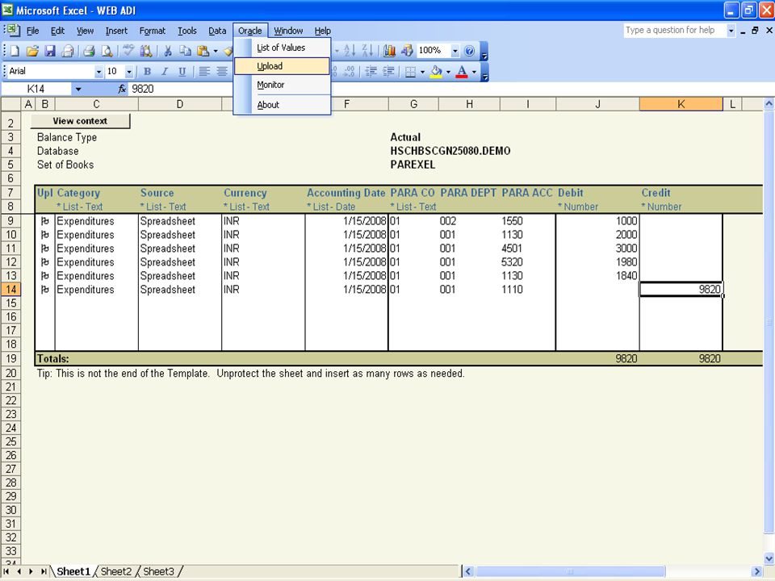Select the Sheet1 tab
The image size is (775, 581).
(x=73, y=571)
